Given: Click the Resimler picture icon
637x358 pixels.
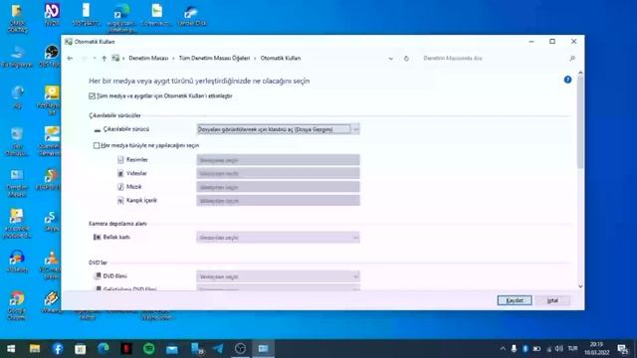Looking at the screenshot, I should pyautogui.click(x=120, y=160).
